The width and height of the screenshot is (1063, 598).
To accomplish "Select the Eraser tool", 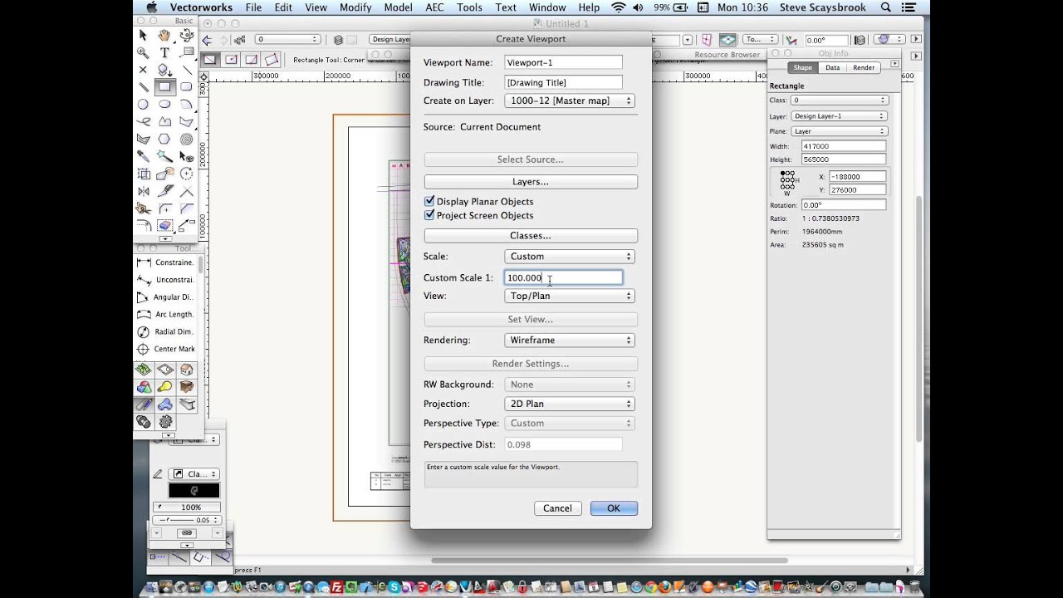I will pos(164,225).
